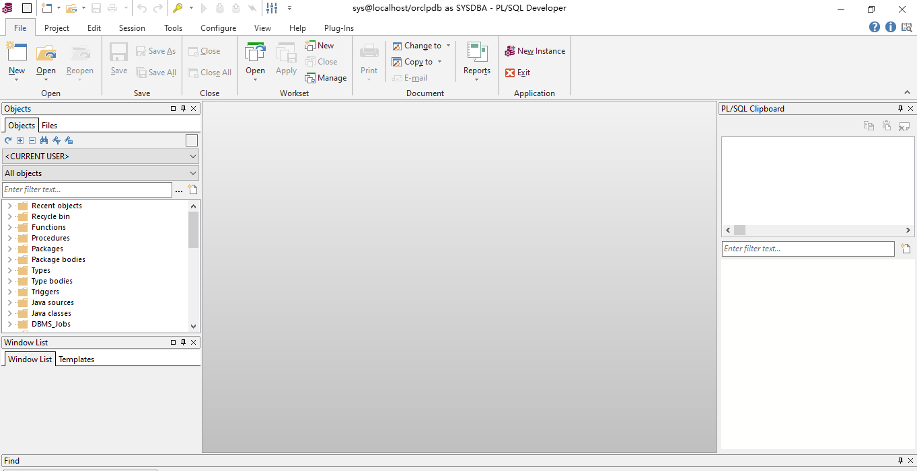Expand the Functions tree node

[x=9, y=226]
